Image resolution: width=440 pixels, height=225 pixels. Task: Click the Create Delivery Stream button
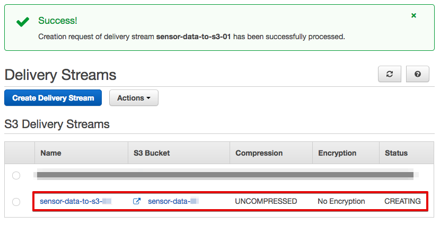(x=53, y=98)
